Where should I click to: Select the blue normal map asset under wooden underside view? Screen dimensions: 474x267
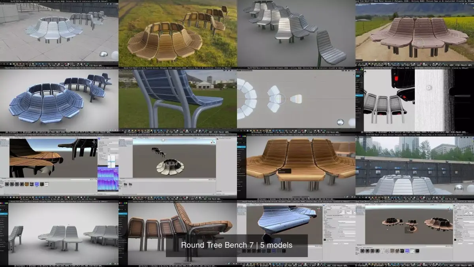37,184
